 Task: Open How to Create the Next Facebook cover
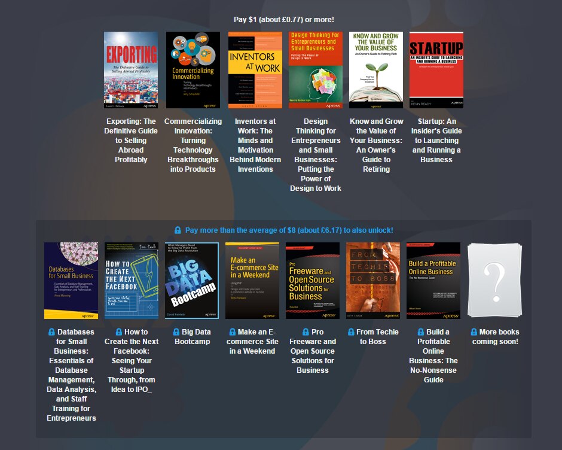point(131,281)
